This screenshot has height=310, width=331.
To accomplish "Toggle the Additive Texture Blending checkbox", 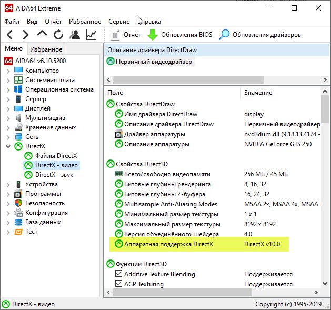I will coord(118,274).
